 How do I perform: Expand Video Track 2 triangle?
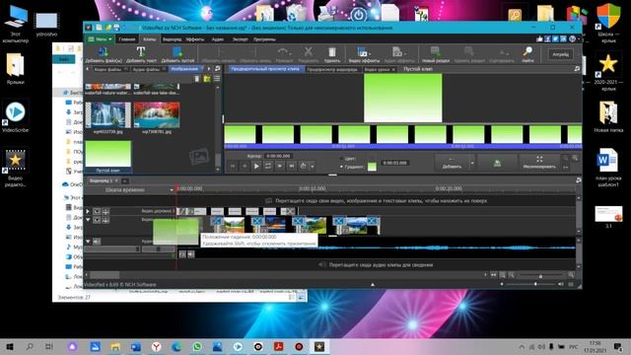(x=88, y=211)
